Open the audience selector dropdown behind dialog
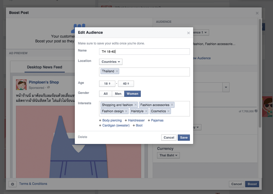 coord(201,32)
